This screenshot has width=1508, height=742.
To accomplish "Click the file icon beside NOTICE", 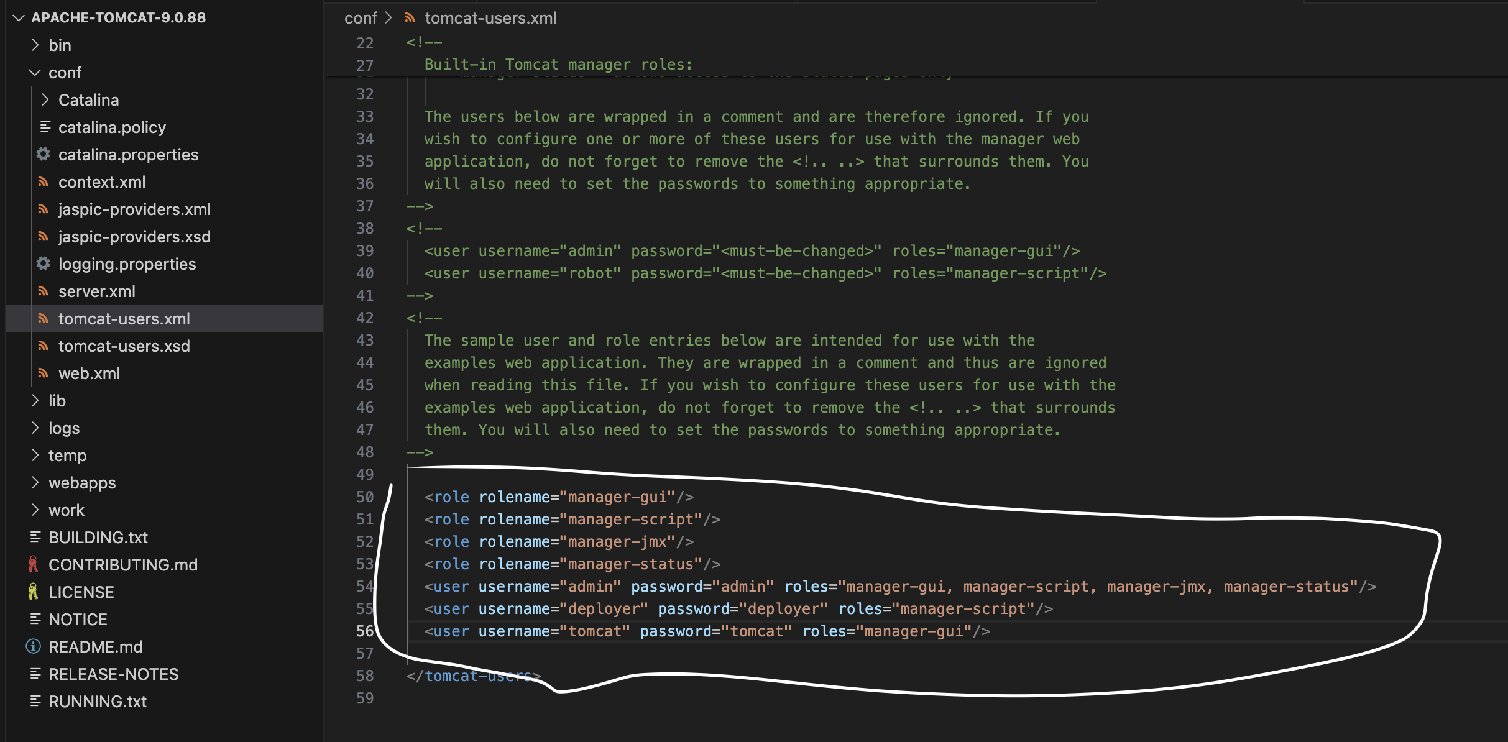I will (x=35, y=619).
